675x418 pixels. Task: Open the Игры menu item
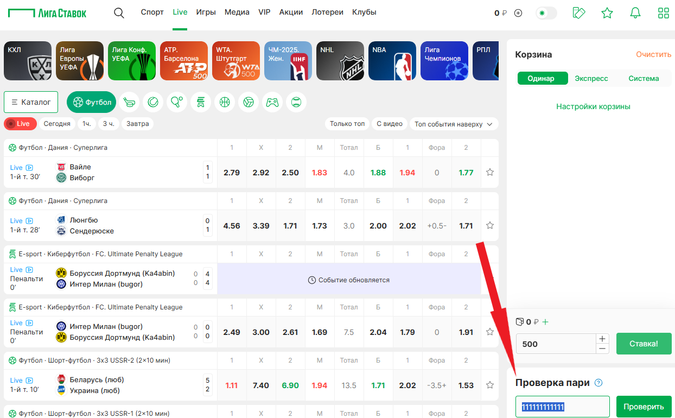click(206, 12)
